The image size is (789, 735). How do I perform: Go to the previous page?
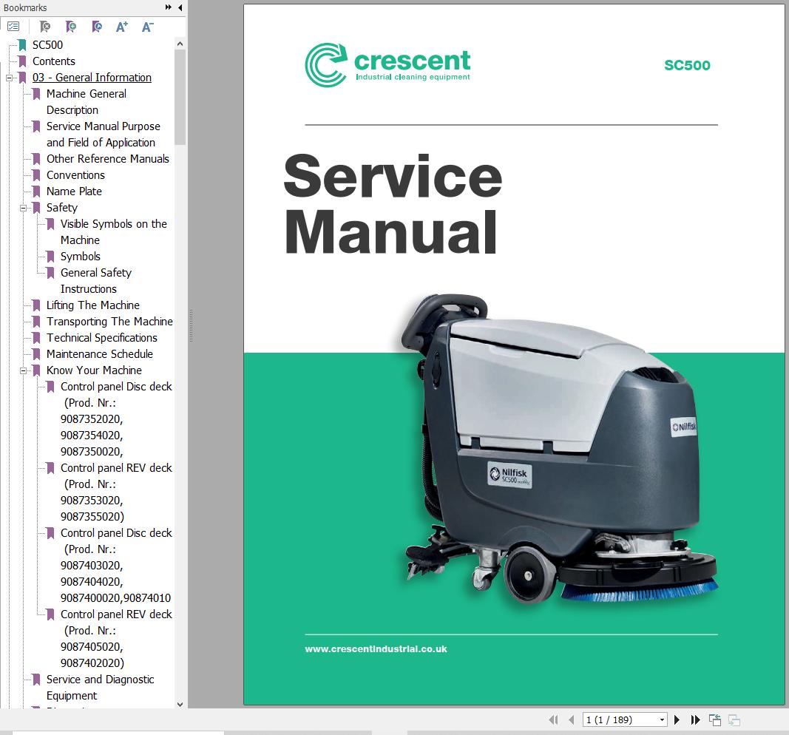571,720
